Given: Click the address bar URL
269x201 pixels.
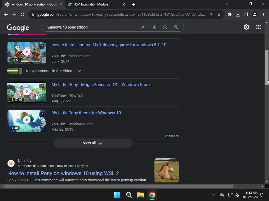Looking at the screenshot, I should [x=121, y=15].
